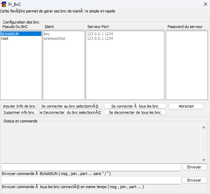Image resolution: width=210 pixels, height=194 pixels.
Task: Click the status output scroll up arrow
Action: (x=204, y=127)
